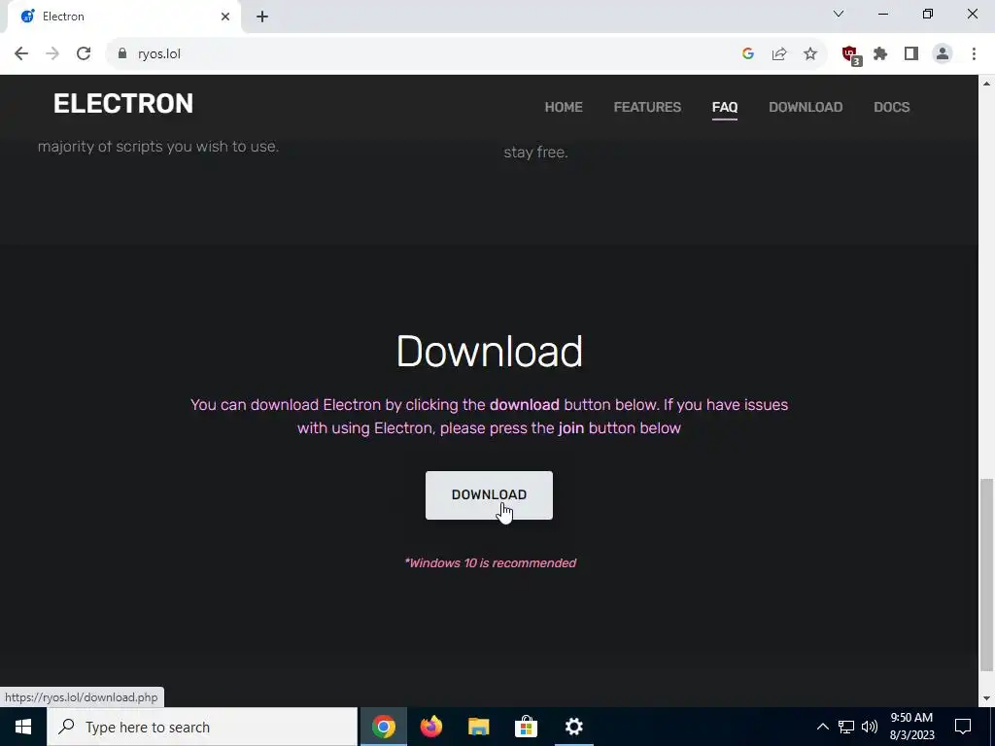This screenshot has height=746, width=995.
Task: Click the volume speaker tray icon
Action: 870,727
